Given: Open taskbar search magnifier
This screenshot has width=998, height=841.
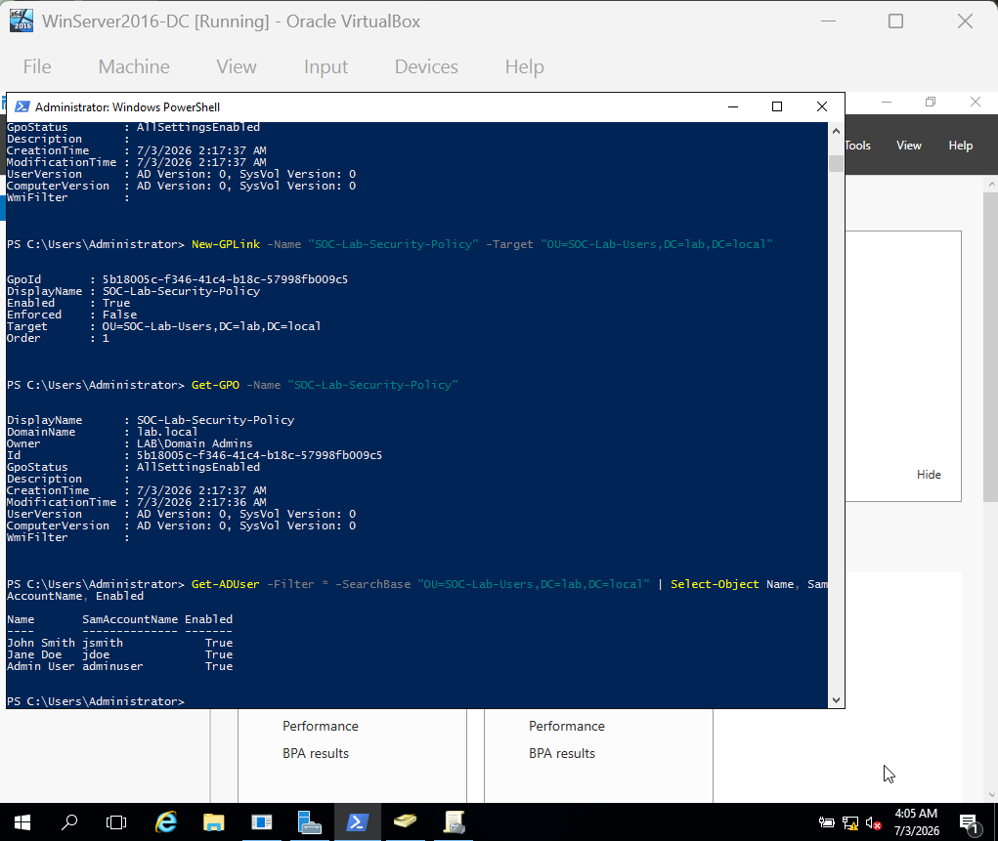Looking at the screenshot, I should 68,822.
